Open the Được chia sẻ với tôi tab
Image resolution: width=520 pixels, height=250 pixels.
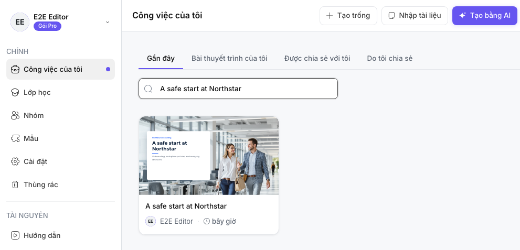(317, 59)
